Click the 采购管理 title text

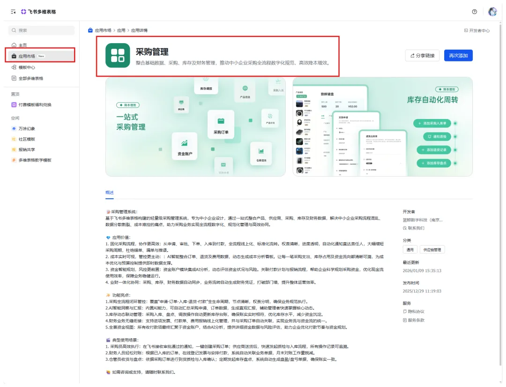[x=152, y=52]
